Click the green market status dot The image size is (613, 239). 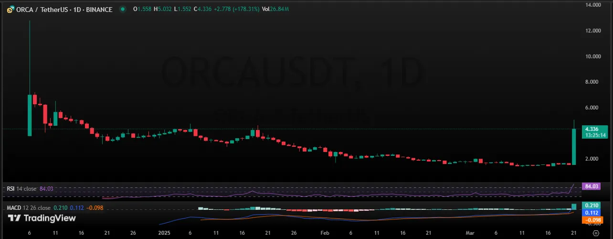[x=124, y=10]
